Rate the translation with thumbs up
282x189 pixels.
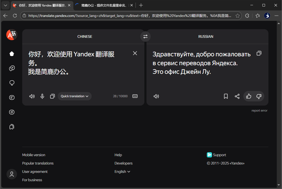(249, 96)
